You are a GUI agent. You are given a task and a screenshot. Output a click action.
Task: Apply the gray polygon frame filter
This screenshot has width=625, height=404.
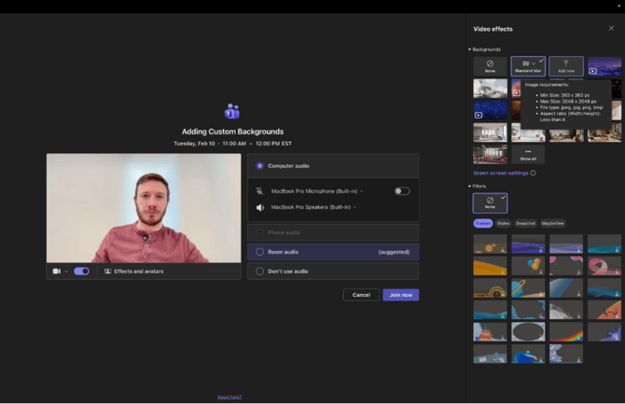pos(566,310)
